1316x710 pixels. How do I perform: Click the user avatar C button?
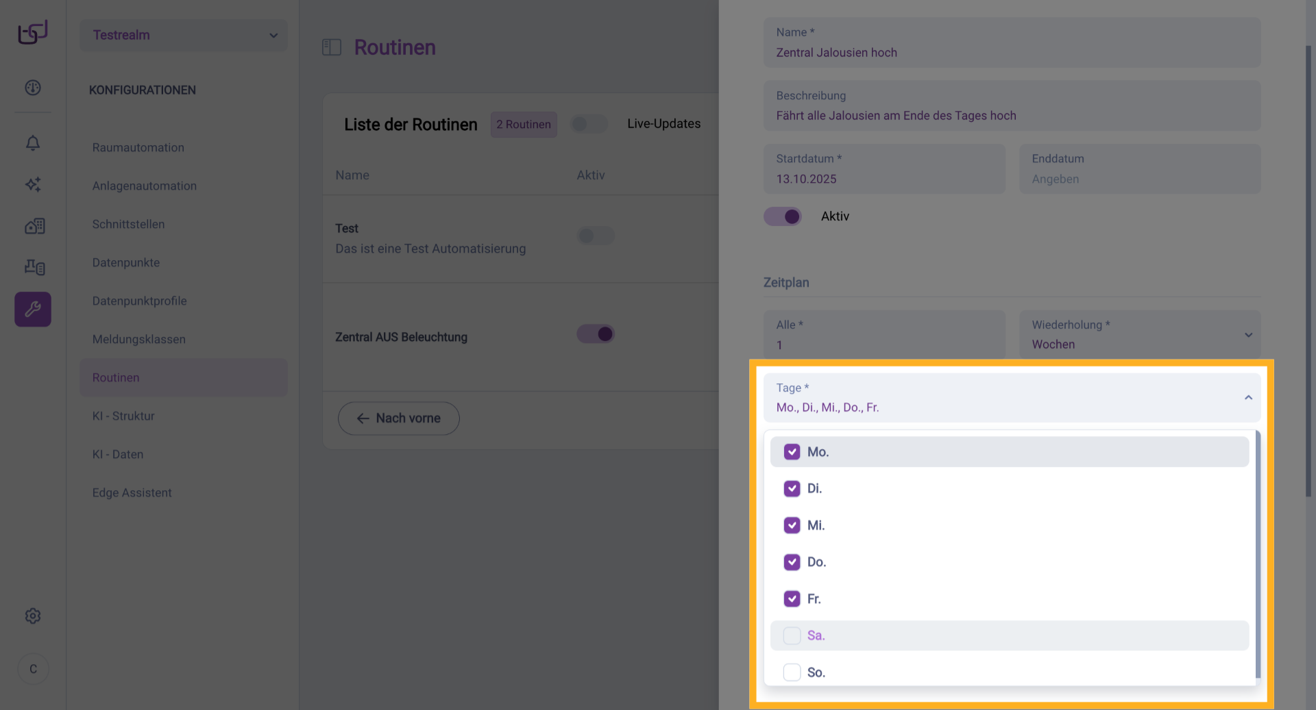pyautogui.click(x=33, y=669)
